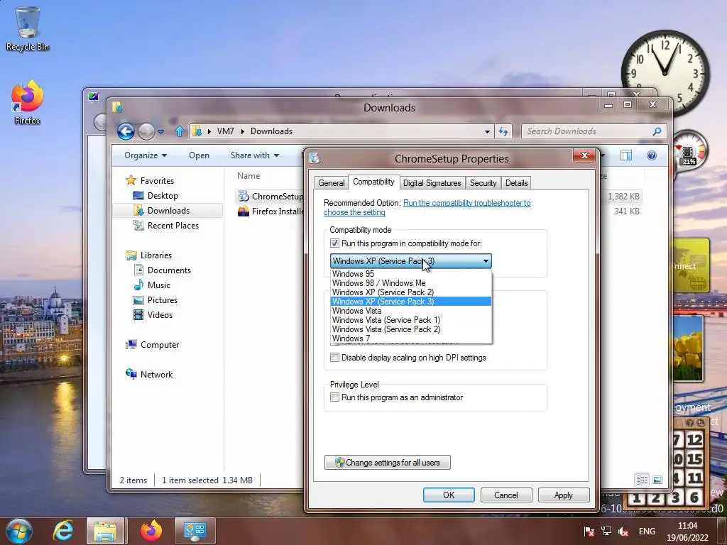Choose Windows XP (Service Pack 2)
Image resolution: width=727 pixels, height=545 pixels.
(411, 292)
